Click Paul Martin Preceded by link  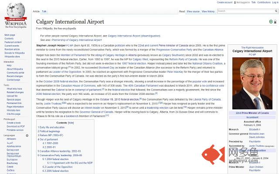tap(255, 142)
